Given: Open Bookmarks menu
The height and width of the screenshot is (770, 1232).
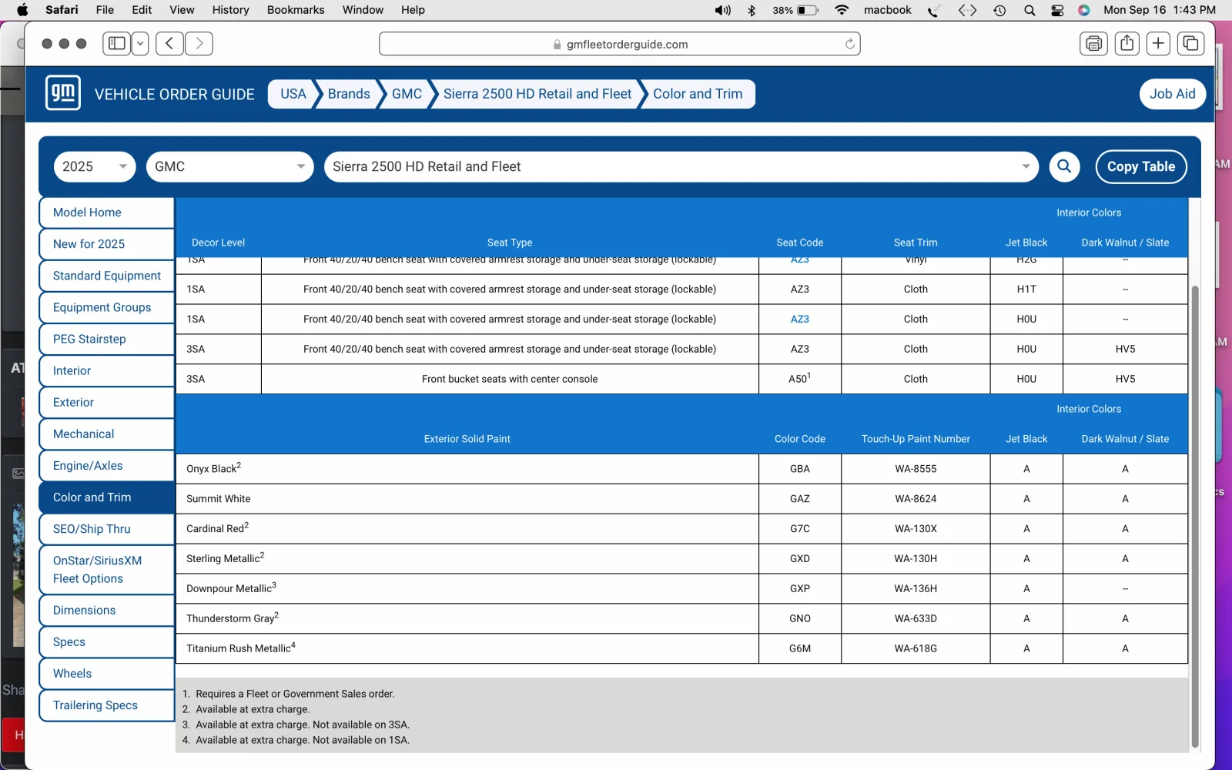Looking at the screenshot, I should tap(296, 10).
